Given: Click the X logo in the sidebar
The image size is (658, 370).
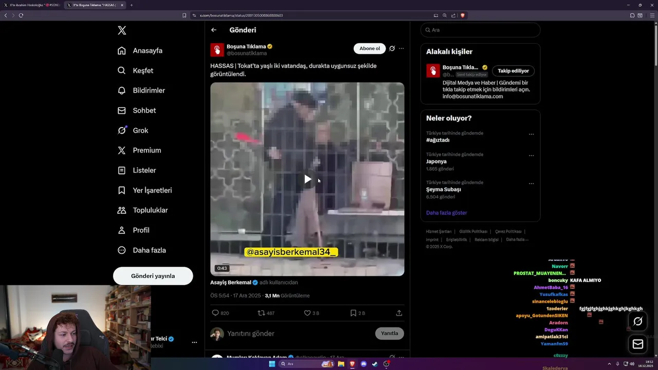Looking at the screenshot, I should click(x=122, y=30).
